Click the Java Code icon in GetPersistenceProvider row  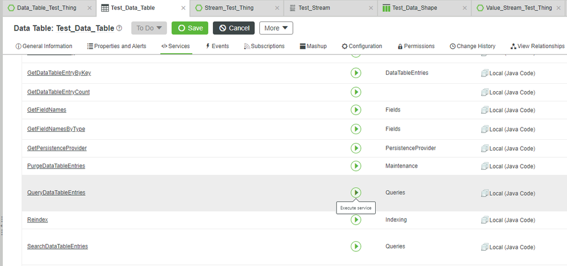[x=485, y=148]
